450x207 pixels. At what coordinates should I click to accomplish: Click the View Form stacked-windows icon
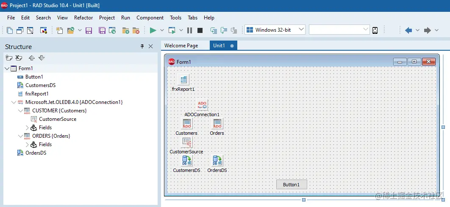click(x=20, y=30)
